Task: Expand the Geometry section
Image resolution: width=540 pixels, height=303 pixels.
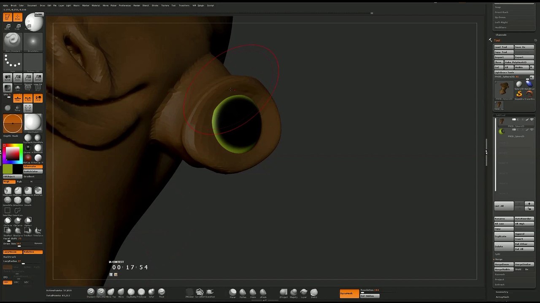Action: coord(502,292)
